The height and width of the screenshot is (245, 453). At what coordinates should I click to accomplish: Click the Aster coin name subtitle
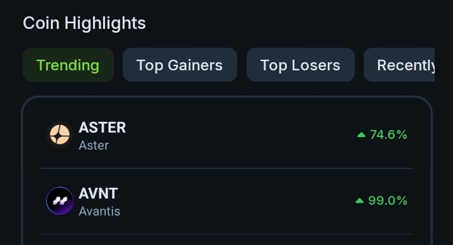click(94, 145)
